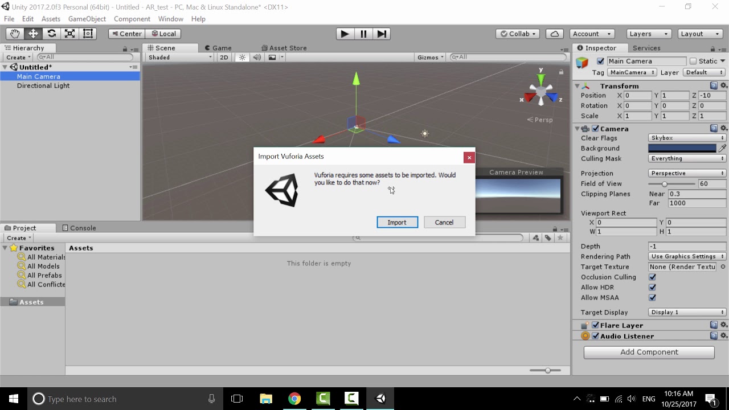The height and width of the screenshot is (410, 729).
Task: Open the GameObject menu
Action: click(87, 19)
